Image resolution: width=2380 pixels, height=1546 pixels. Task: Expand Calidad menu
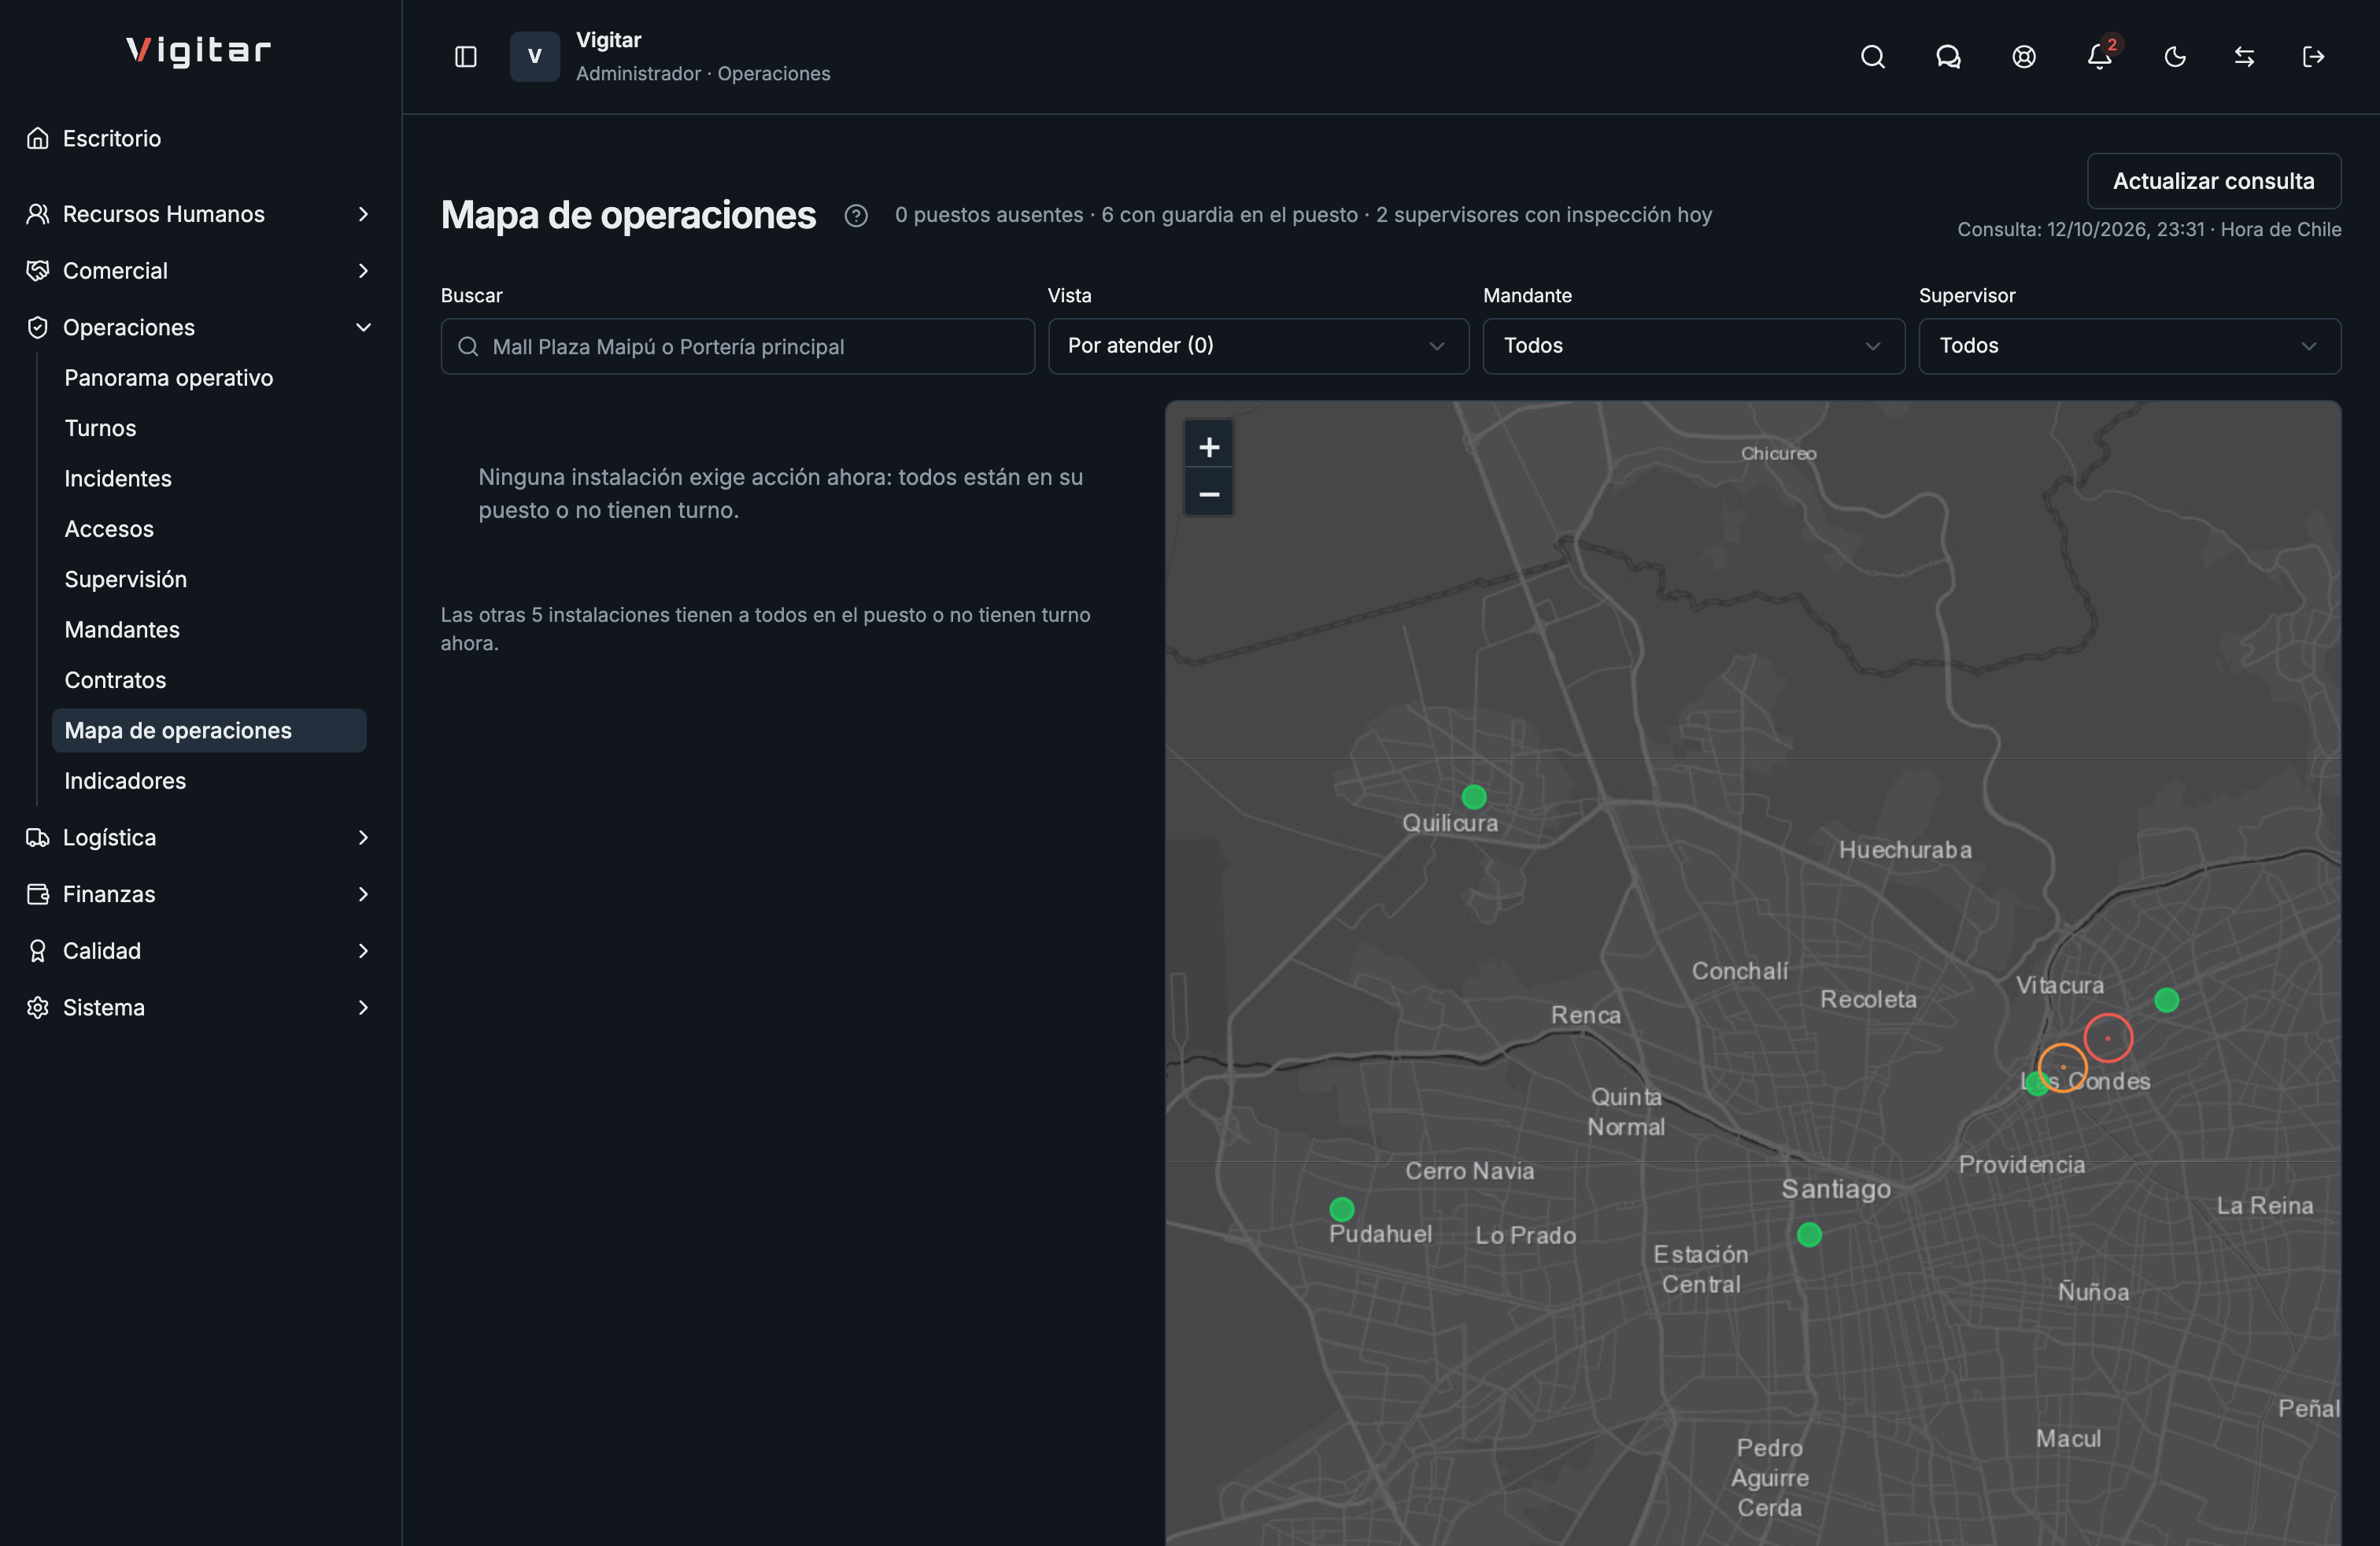199,951
